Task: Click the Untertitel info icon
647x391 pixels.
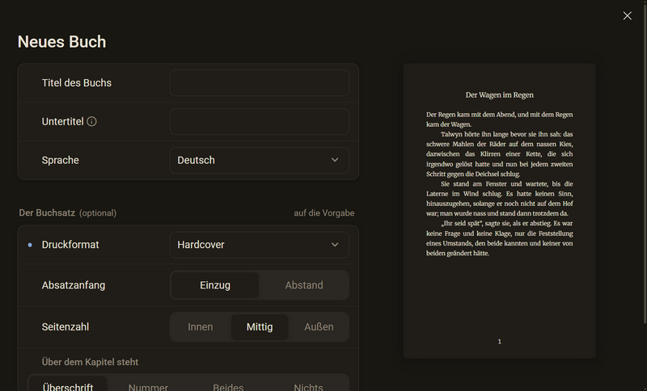Action: 91,121
